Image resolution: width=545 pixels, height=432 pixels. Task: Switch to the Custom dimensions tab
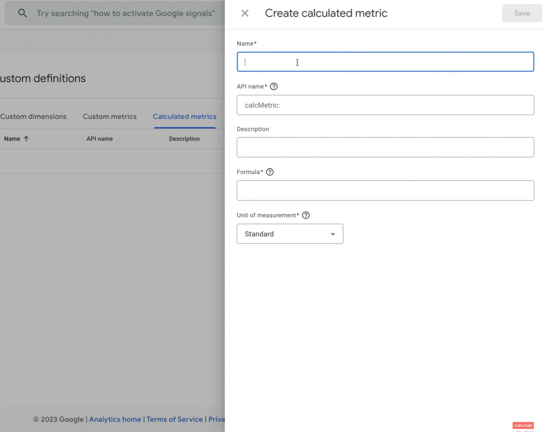(x=33, y=117)
